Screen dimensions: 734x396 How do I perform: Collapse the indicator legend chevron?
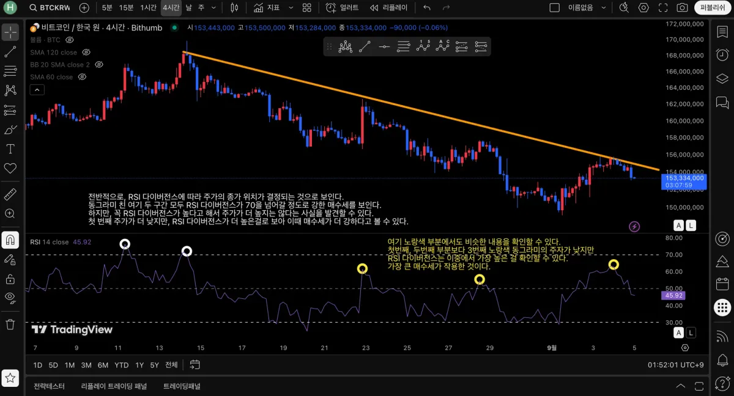[x=37, y=90]
